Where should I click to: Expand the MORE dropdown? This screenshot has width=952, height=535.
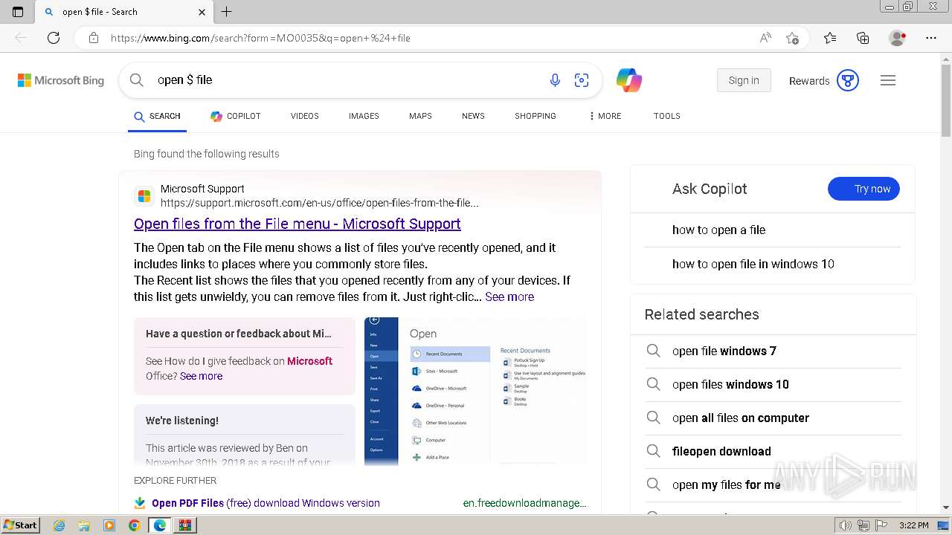(605, 116)
